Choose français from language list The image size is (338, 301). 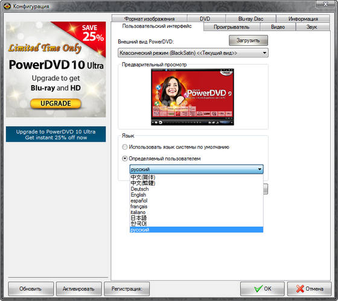tap(196, 206)
